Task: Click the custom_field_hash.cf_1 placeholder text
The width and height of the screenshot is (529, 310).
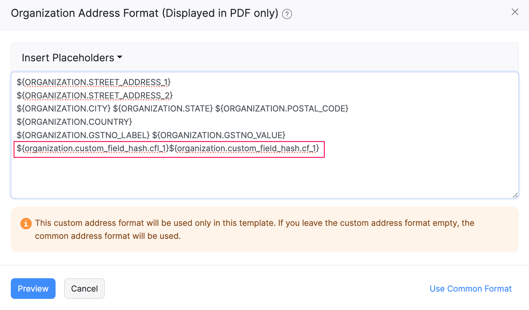Action: (244, 149)
